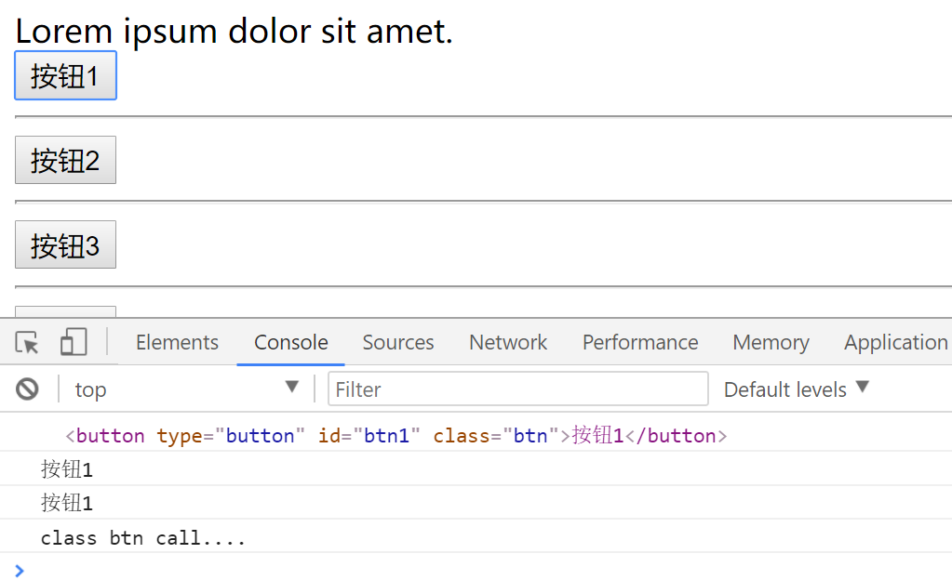Screen dimensions: 952x580
Task: Show the Performance tab
Action: pyautogui.click(x=640, y=343)
